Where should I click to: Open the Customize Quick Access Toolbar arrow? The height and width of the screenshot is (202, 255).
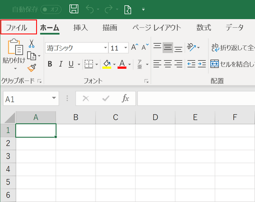[x=143, y=9]
